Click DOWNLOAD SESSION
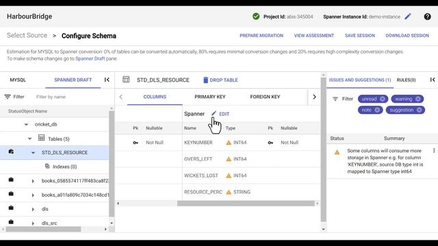Screen dimensions: 438x246 click(407, 36)
